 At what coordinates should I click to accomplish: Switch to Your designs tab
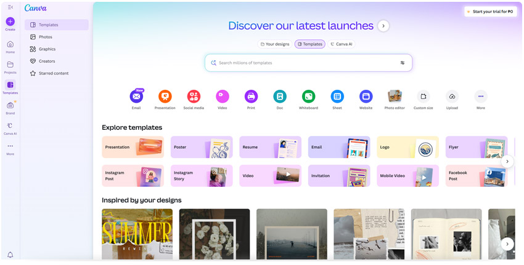click(275, 44)
